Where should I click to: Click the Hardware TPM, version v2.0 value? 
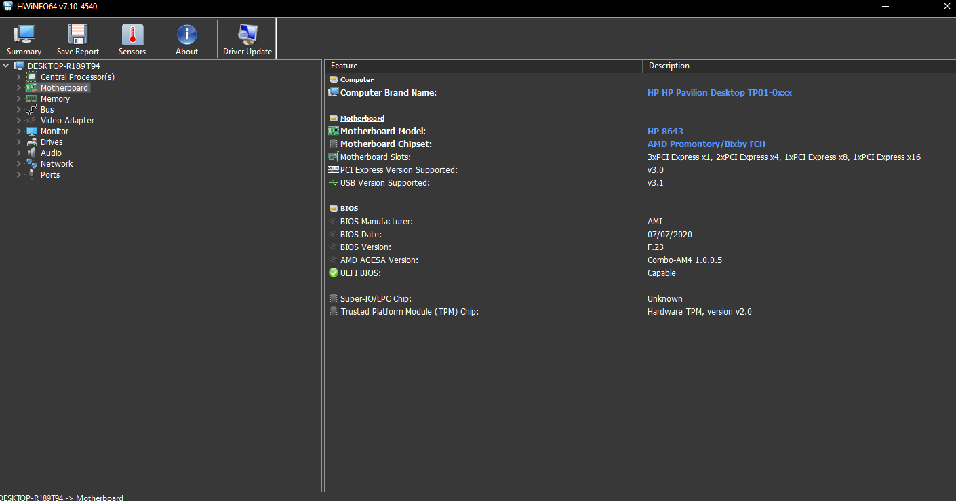point(699,311)
